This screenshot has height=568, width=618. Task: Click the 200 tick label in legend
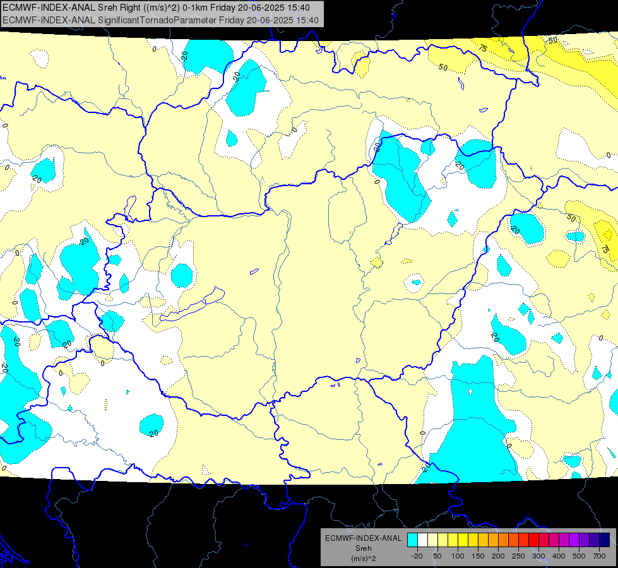[498, 556]
